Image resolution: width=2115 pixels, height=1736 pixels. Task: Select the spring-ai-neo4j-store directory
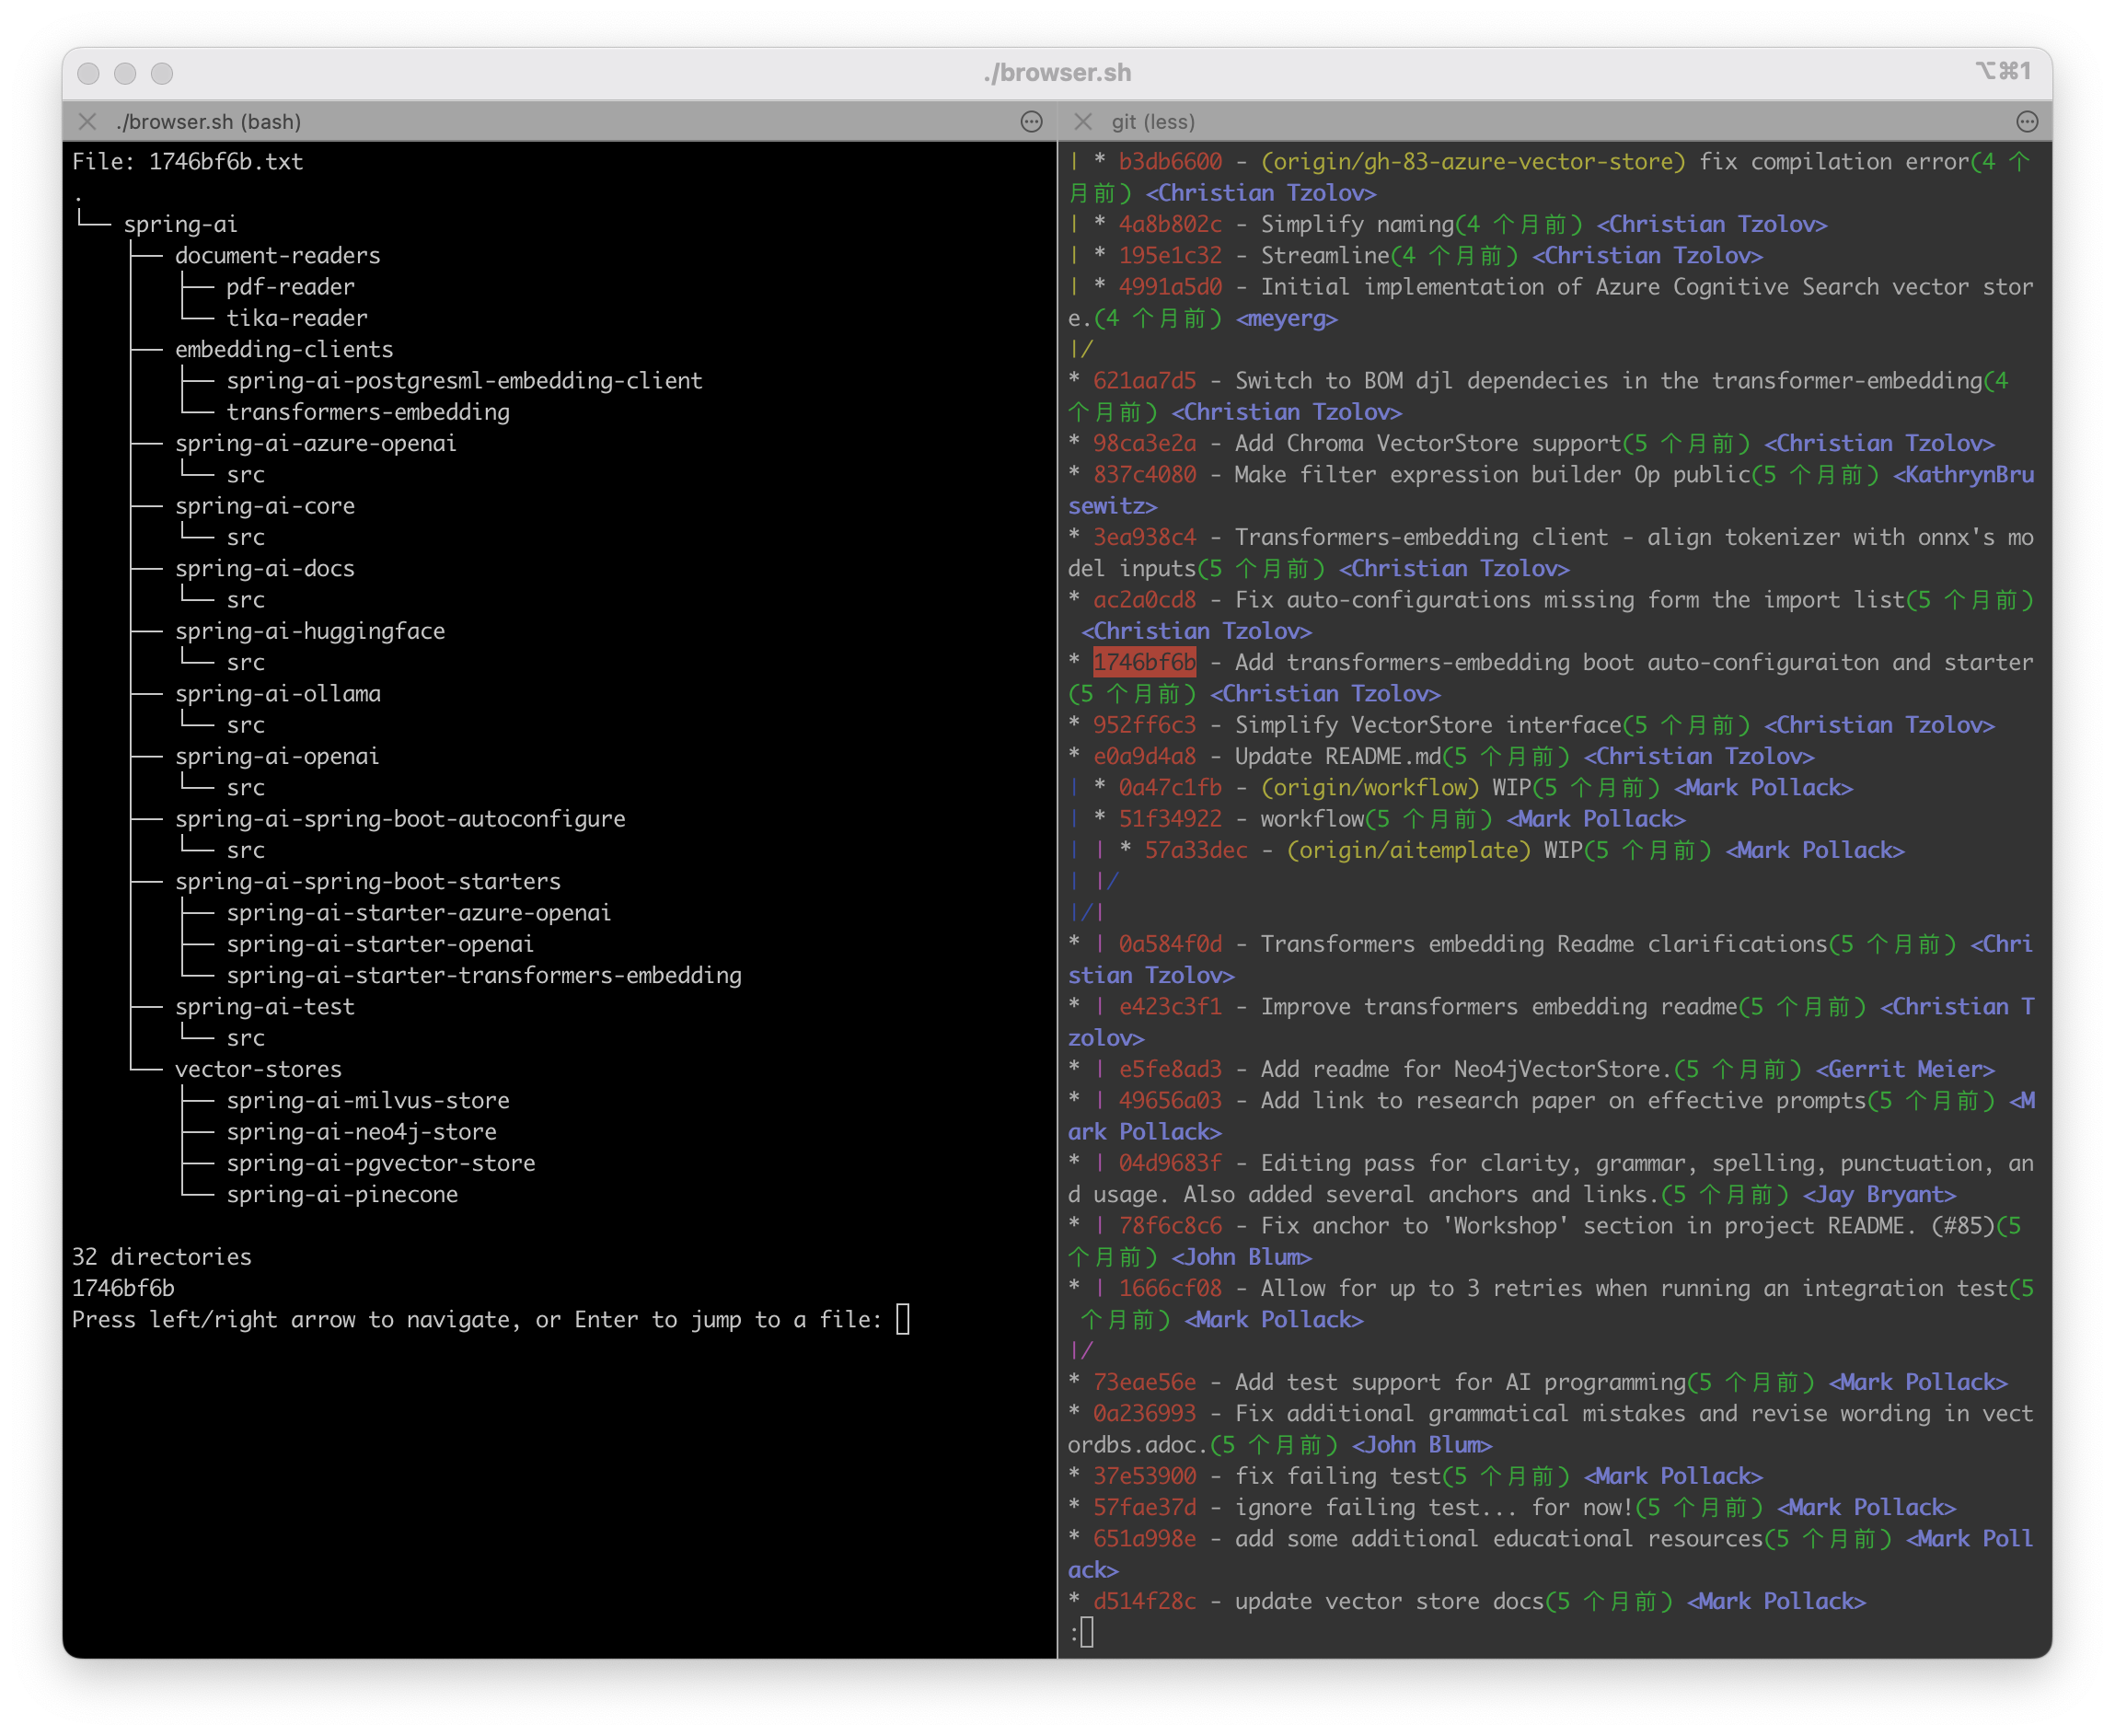[x=361, y=1132]
